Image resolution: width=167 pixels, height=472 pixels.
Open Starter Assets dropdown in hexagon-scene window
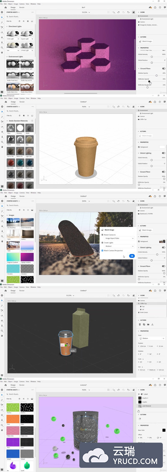[x=13, y=12]
